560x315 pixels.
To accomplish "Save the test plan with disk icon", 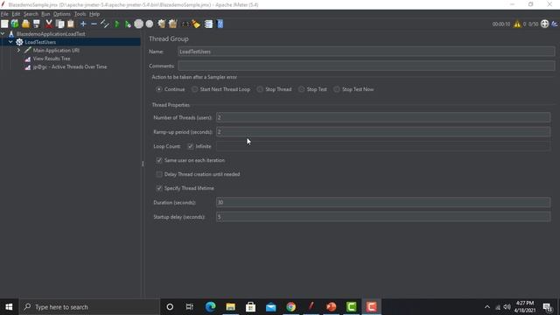I will [x=37, y=24].
